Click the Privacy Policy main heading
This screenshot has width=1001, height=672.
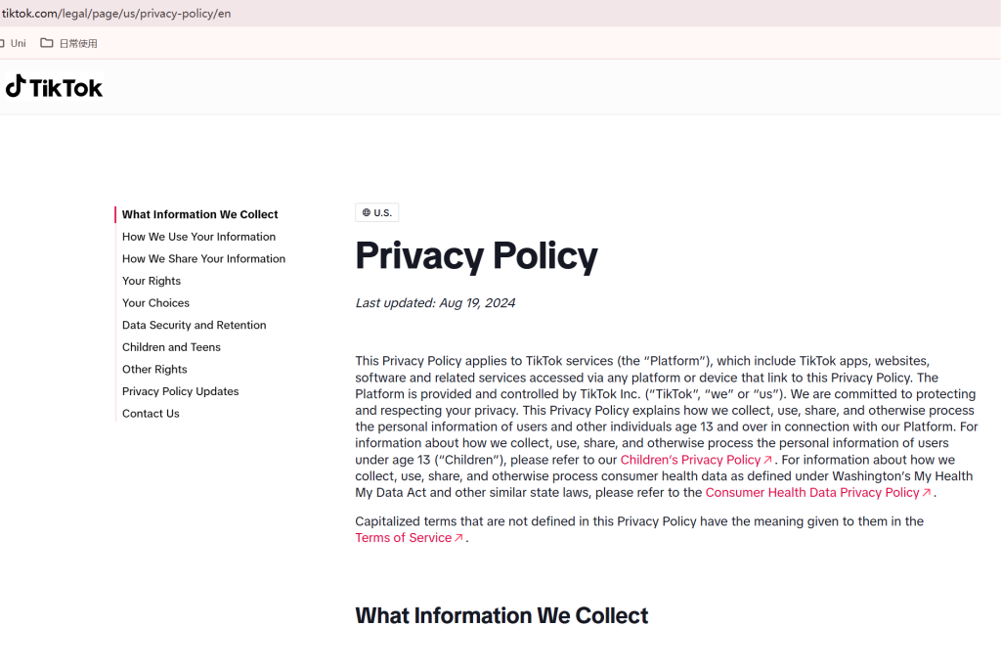(x=476, y=256)
